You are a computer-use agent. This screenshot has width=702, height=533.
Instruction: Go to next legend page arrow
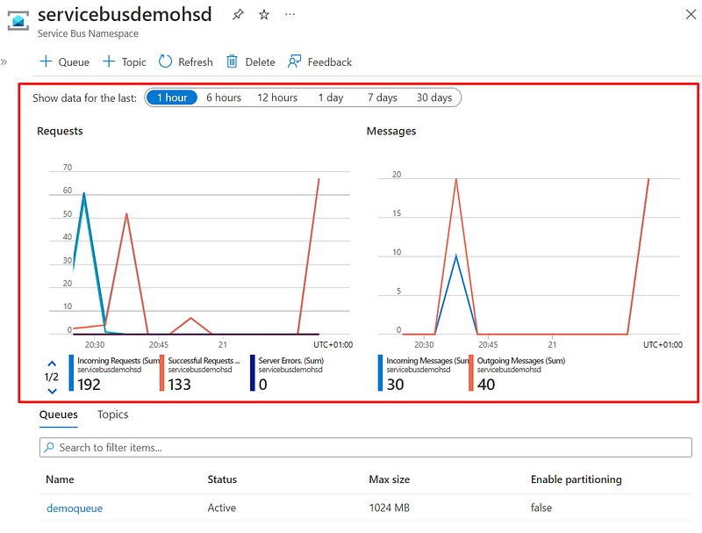(x=52, y=391)
